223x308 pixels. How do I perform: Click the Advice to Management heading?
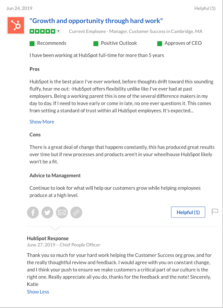(x=55, y=175)
